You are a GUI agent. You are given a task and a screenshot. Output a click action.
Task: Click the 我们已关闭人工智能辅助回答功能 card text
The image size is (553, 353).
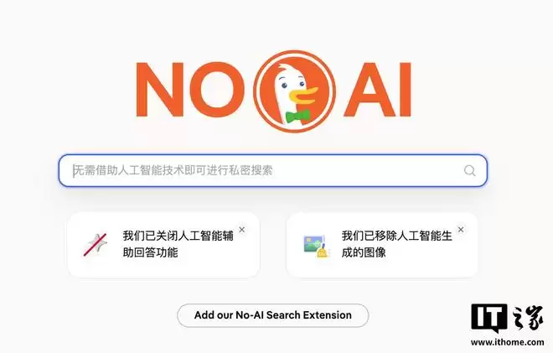178,244
